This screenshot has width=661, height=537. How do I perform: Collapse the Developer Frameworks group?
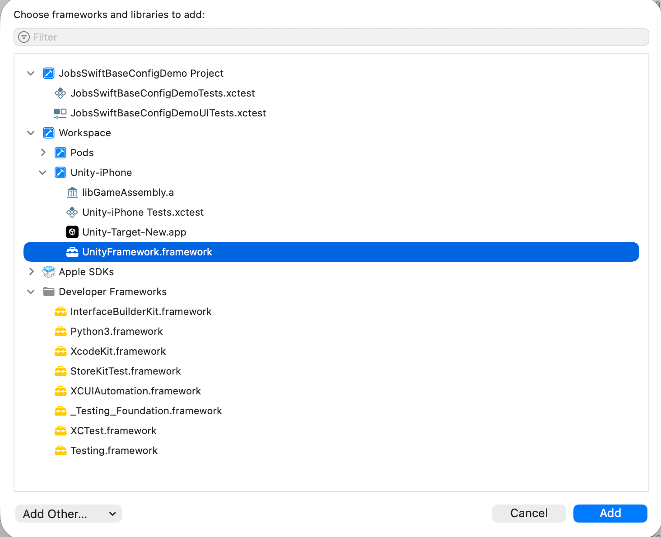pos(31,292)
